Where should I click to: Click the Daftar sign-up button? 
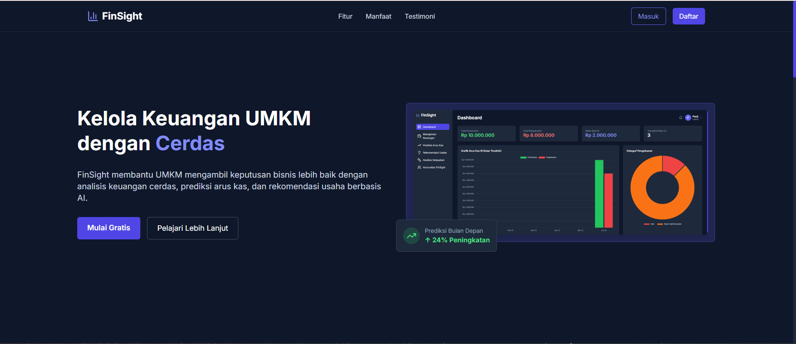tap(688, 16)
